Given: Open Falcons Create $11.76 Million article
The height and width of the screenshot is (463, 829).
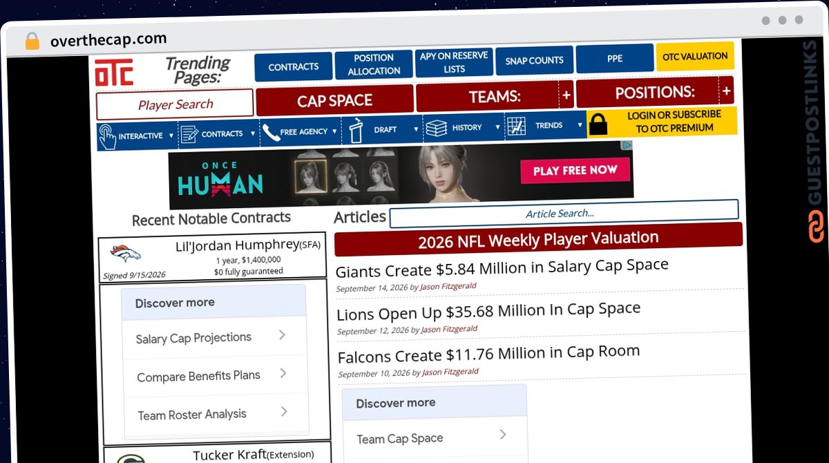Looking at the screenshot, I should click(488, 355).
